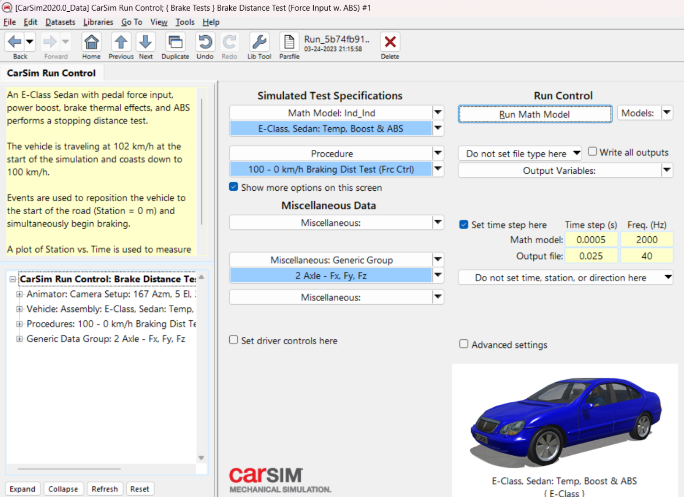Expand Animator: Camera Setup tree node
The height and width of the screenshot is (497, 684).
click(19, 295)
